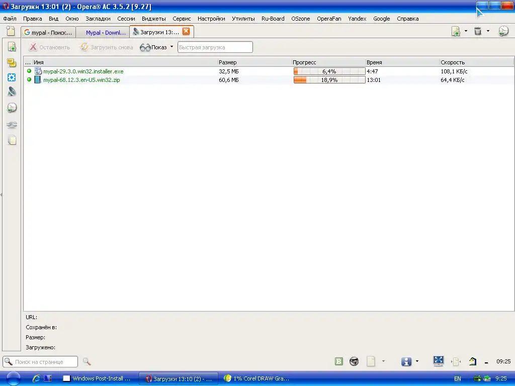The width and height of the screenshot is (515, 386).
Task: Open the closed tabs trash can
Action: pyautogui.click(x=478, y=31)
